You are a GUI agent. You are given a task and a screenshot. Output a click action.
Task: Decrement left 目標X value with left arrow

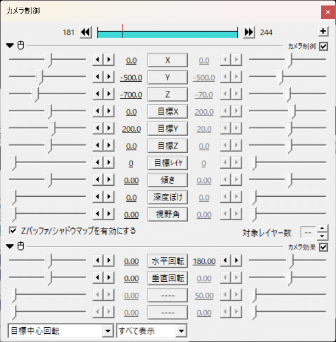(x=98, y=111)
